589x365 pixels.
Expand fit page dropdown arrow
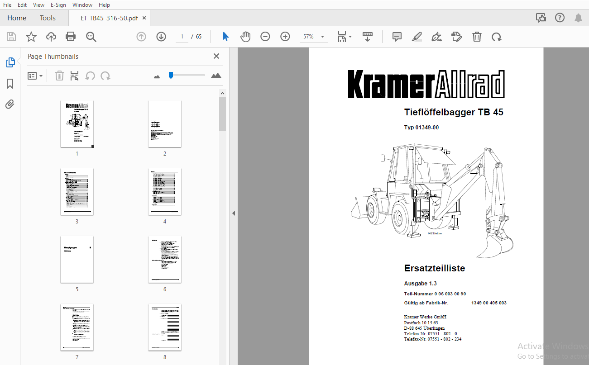pyautogui.click(x=350, y=37)
